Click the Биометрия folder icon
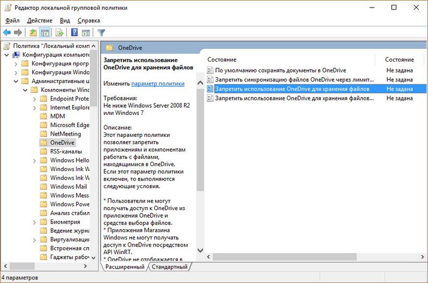428x283 pixels. pos(44,222)
